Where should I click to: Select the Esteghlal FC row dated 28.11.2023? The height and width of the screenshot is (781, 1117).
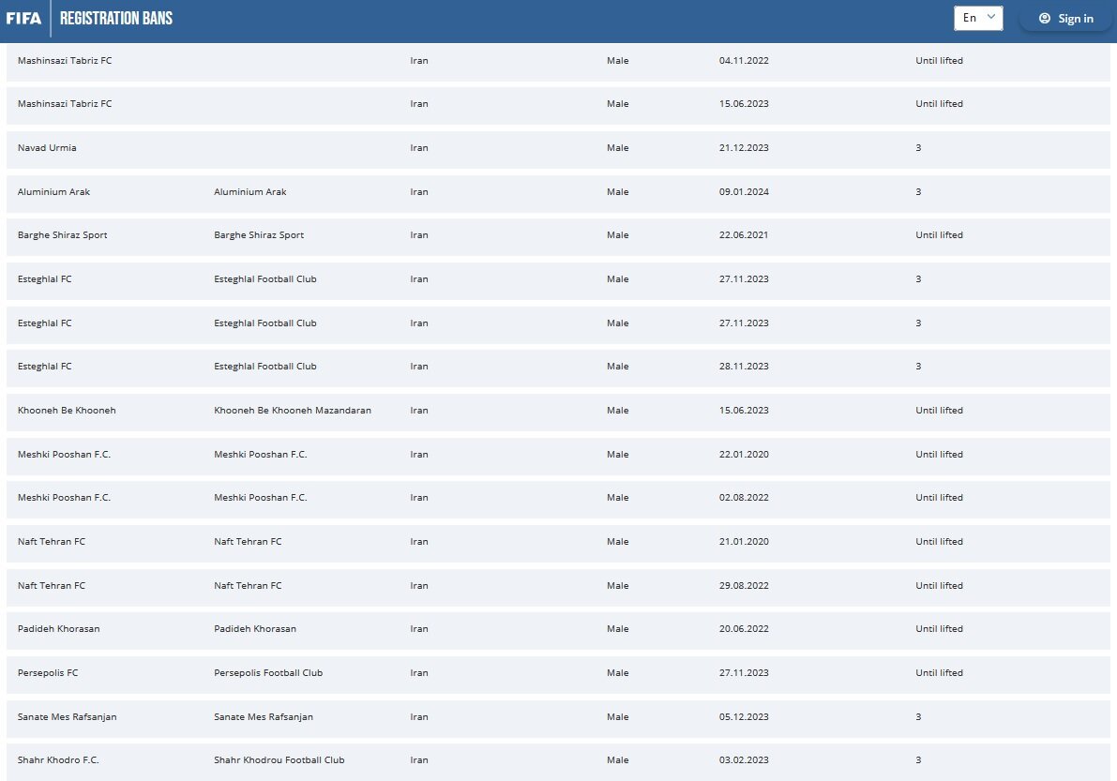(x=44, y=367)
